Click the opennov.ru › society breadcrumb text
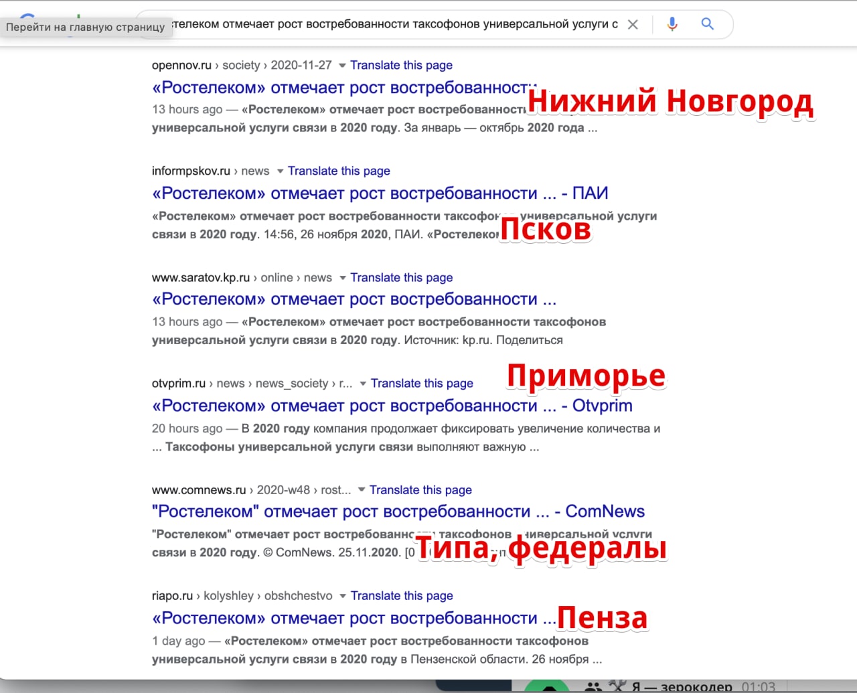The height and width of the screenshot is (693, 857). (242, 65)
